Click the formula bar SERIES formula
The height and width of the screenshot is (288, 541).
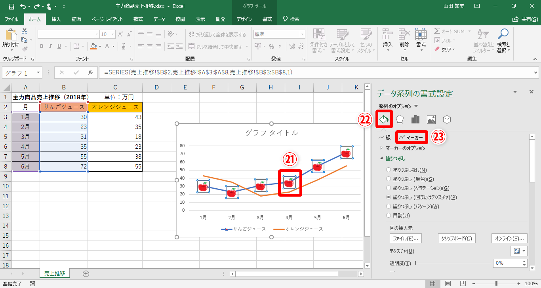click(198, 72)
